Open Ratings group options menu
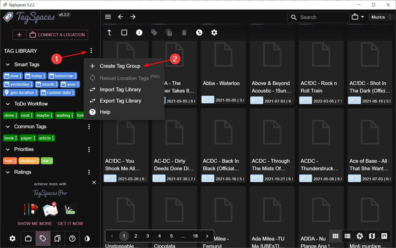The width and height of the screenshot is (396, 248). 89,172
